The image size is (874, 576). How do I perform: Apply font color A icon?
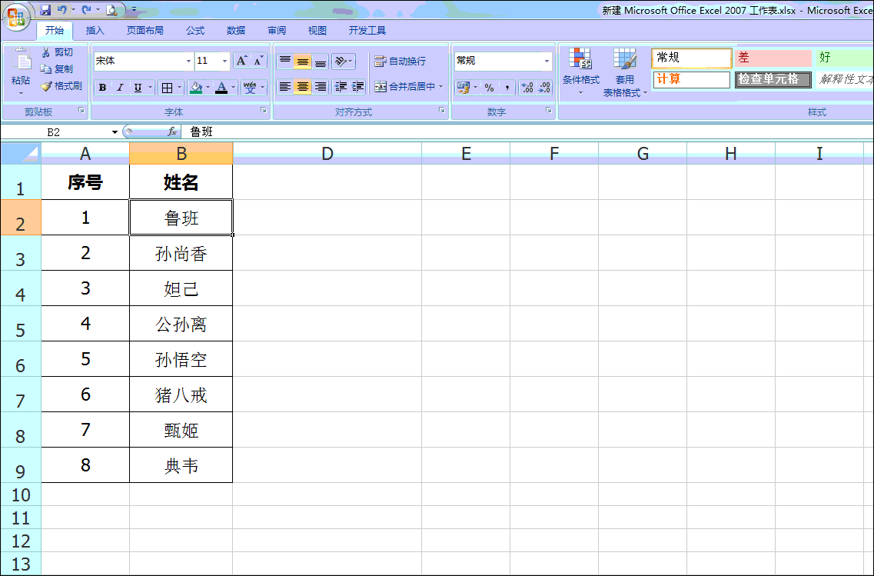point(221,88)
